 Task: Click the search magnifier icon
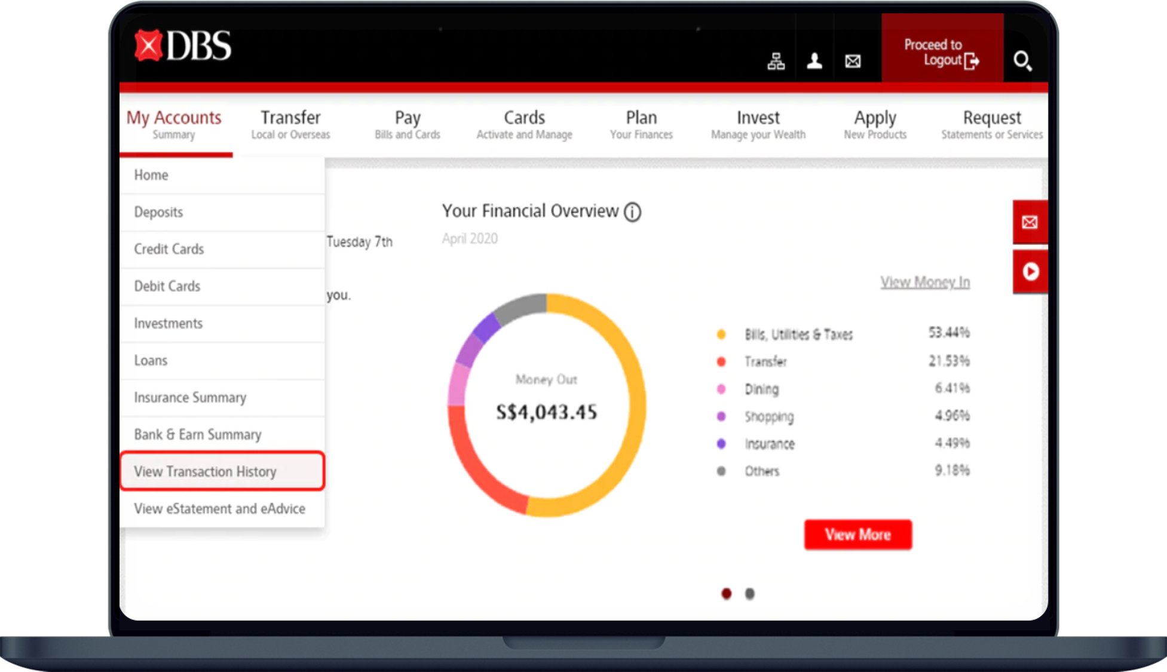pyautogui.click(x=1022, y=60)
